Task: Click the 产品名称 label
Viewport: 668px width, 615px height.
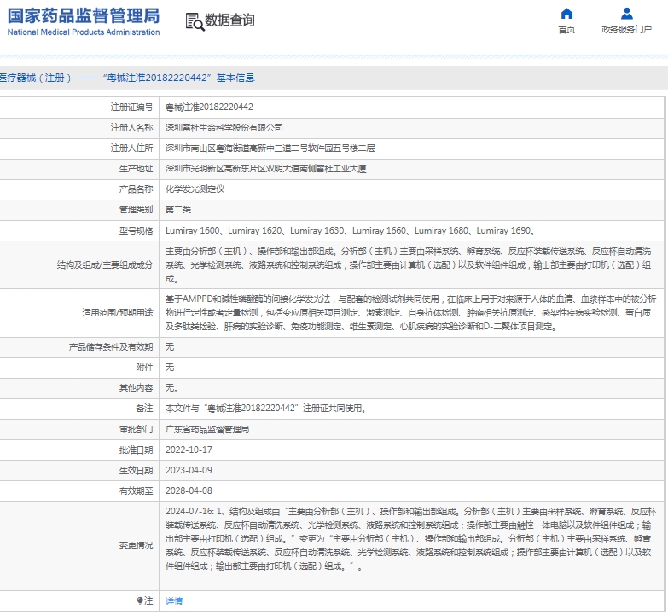Action: [136, 189]
